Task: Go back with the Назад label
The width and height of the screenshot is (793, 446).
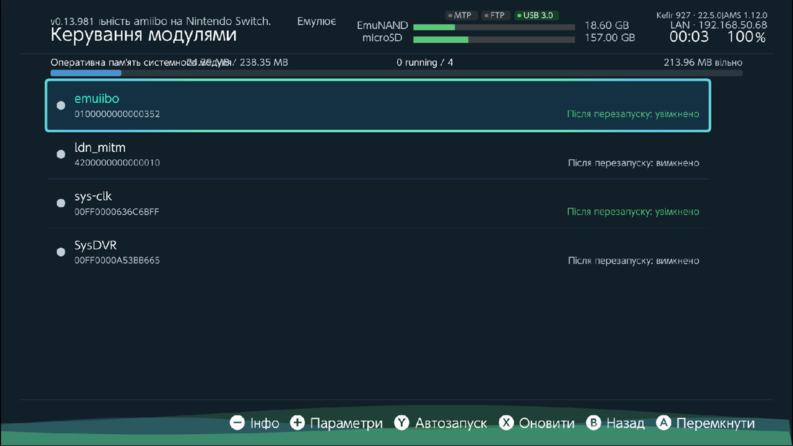Action: point(625,424)
